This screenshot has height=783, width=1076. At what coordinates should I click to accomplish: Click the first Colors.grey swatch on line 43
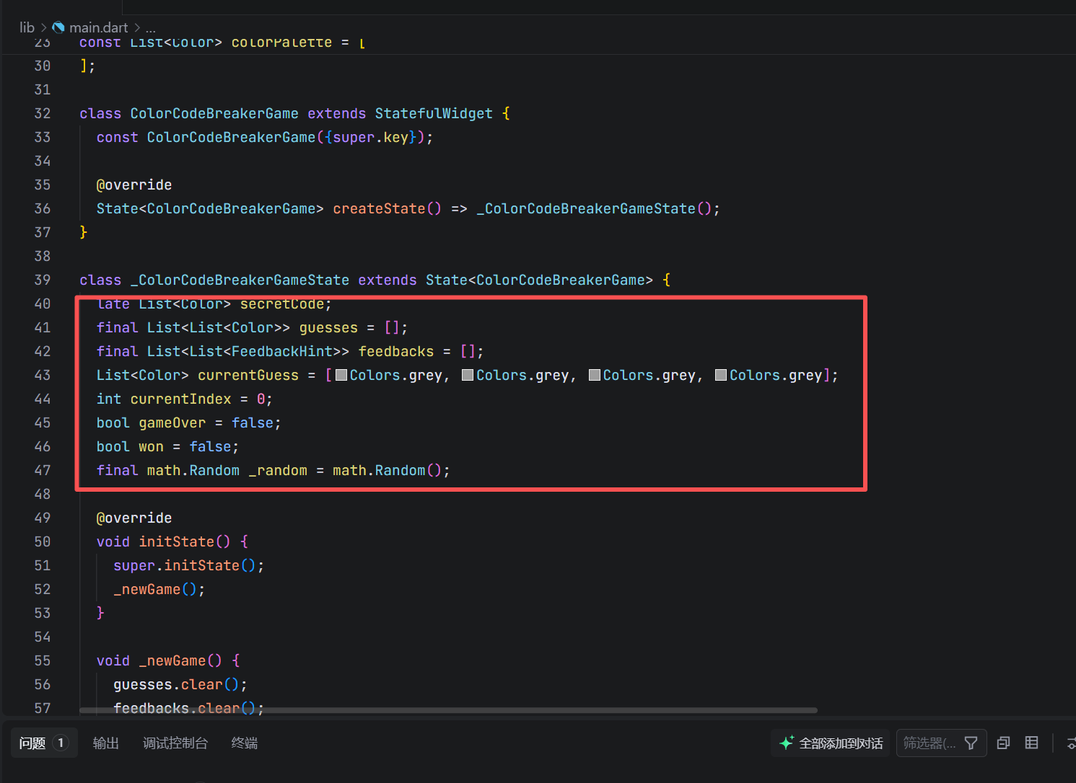pos(342,375)
